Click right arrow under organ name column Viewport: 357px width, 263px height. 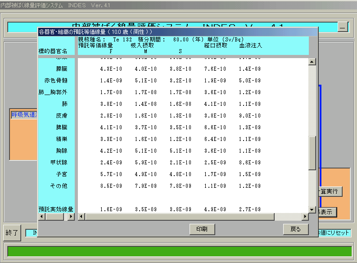click(x=71, y=217)
